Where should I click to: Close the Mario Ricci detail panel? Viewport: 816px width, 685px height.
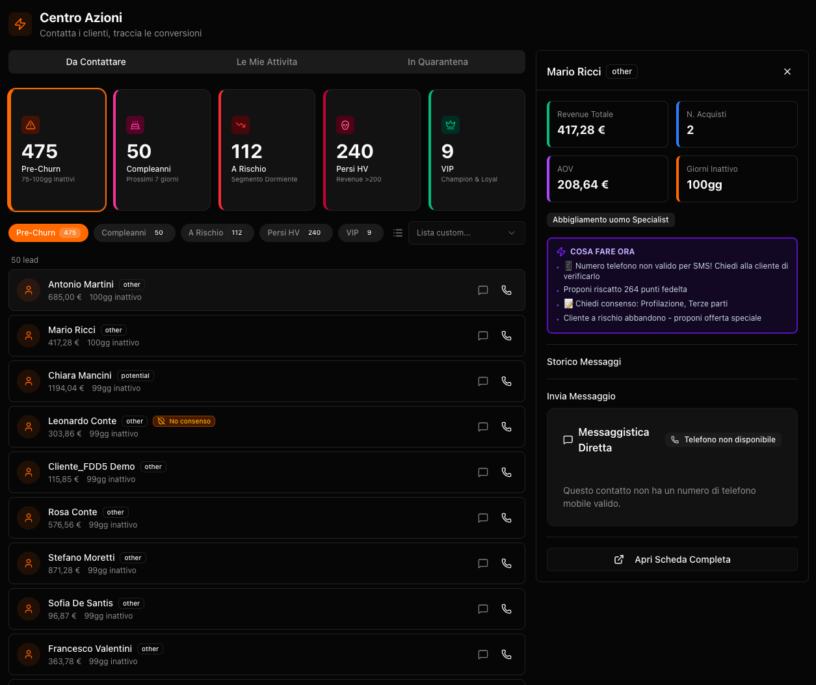(787, 72)
